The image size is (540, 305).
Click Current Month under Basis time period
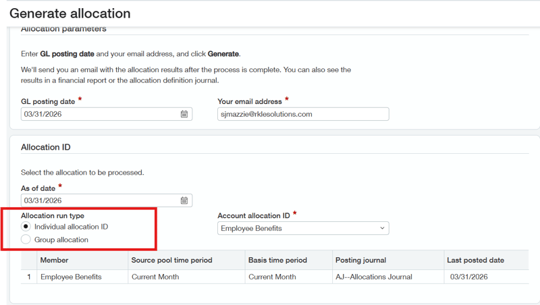272,277
